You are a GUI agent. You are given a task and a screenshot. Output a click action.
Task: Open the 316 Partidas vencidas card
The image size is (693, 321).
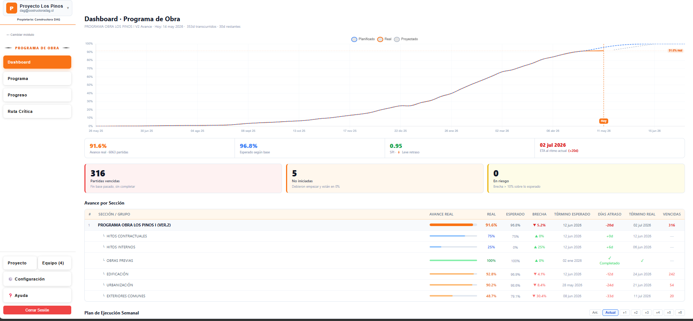(x=183, y=178)
